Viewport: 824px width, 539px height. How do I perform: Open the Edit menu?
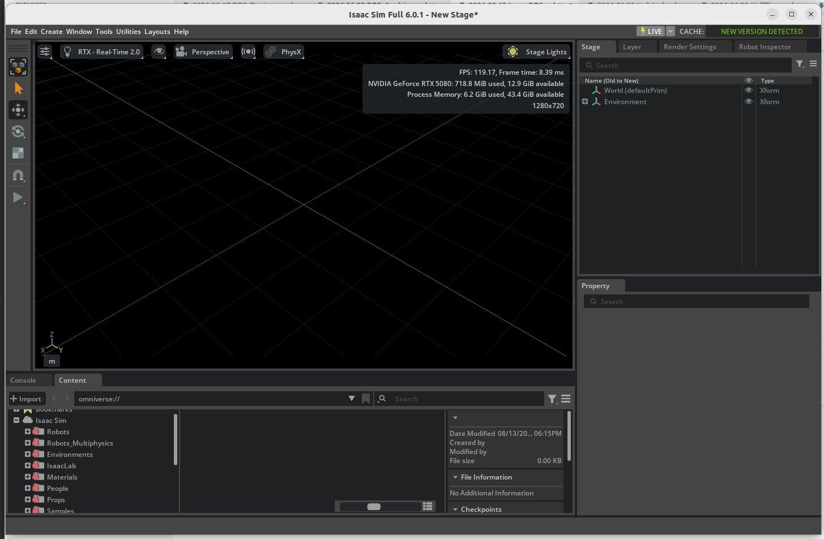31,32
